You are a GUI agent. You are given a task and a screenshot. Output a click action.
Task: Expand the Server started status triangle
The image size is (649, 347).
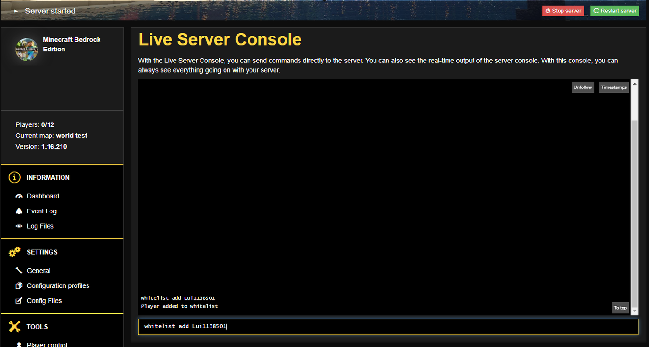(x=16, y=11)
